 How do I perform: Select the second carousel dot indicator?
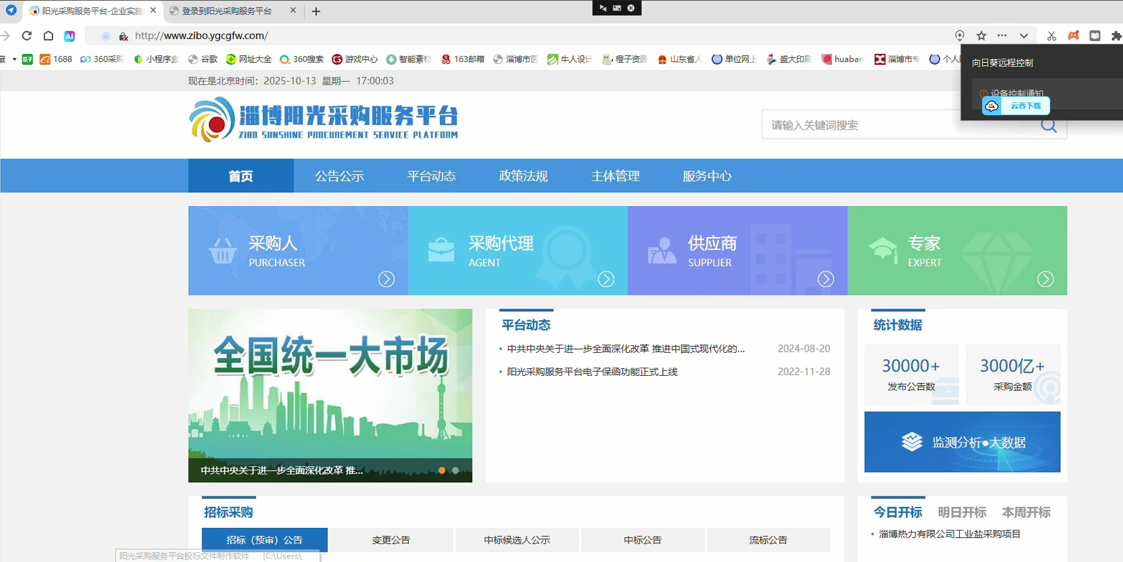pyautogui.click(x=455, y=470)
